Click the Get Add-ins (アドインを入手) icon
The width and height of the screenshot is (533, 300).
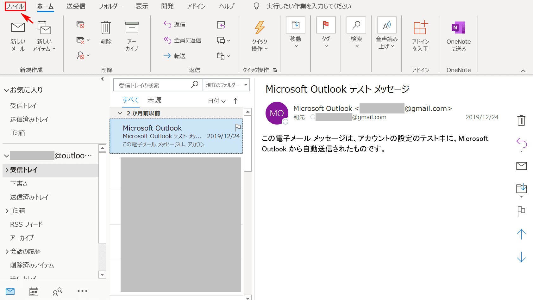coord(420,28)
